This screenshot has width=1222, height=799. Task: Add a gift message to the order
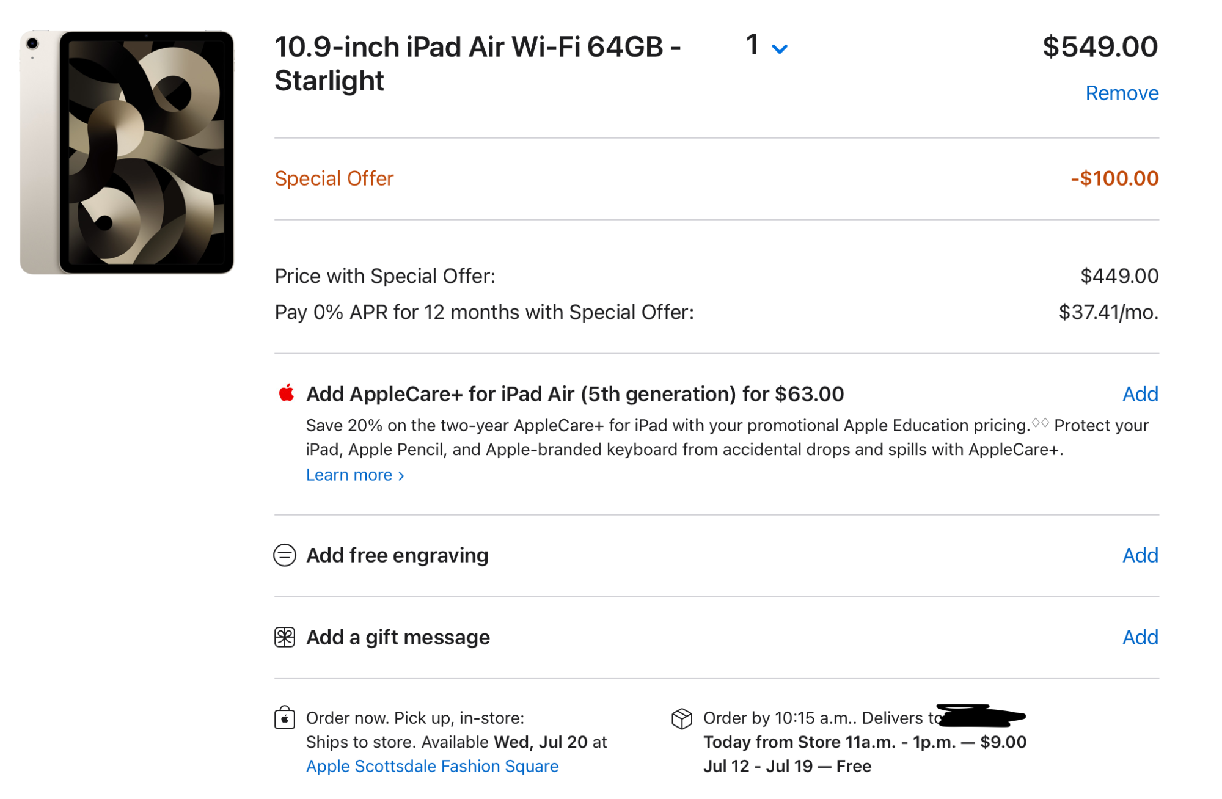[1140, 637]
